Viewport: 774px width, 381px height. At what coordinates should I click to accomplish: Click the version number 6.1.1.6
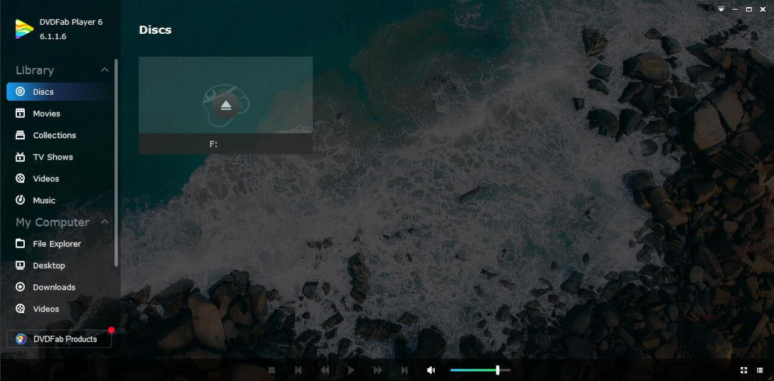point(53,36)
